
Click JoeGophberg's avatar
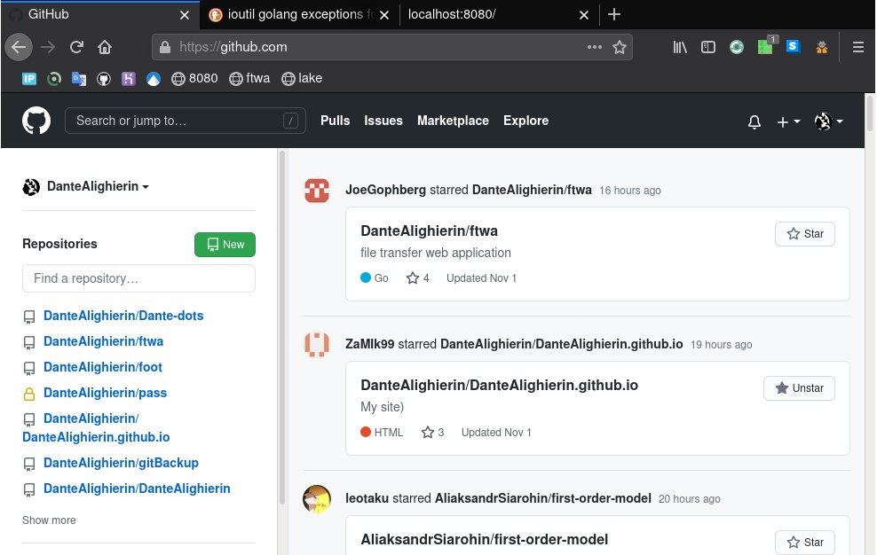pos(317,190)
